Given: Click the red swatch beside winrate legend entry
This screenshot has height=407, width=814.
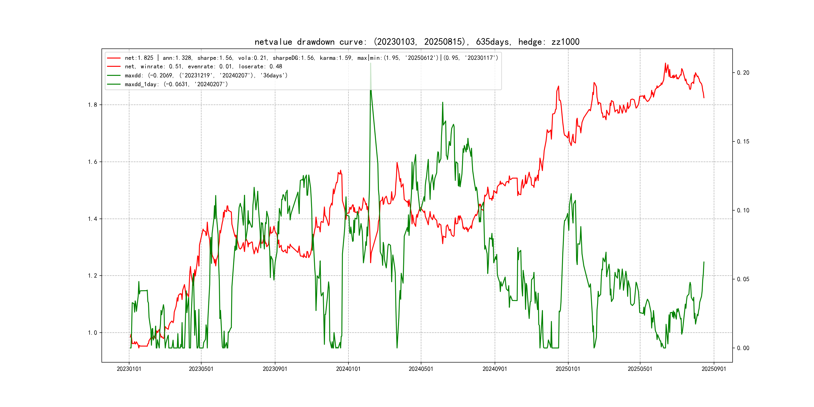Looking at the screenshot, I should 114,67.
